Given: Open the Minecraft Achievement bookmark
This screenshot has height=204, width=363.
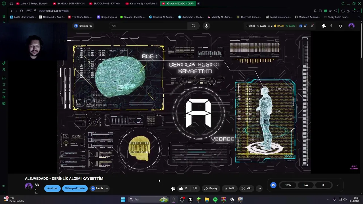Looking at the screenshot, I should 308,17.
